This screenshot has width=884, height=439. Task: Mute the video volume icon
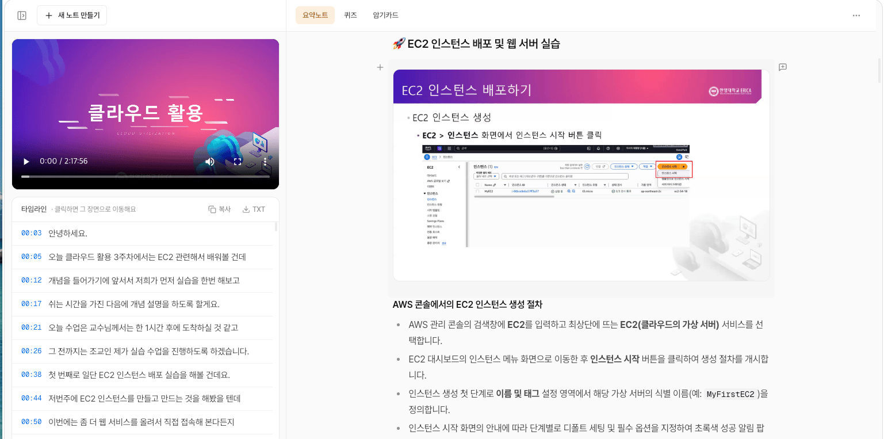(210, 162)
